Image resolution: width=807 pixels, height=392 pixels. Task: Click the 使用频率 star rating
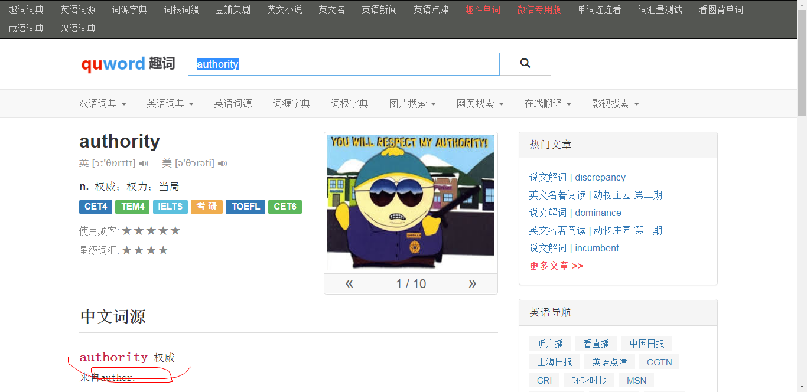tap(151, 231)
